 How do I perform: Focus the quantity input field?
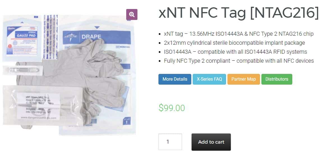(170, 142)
